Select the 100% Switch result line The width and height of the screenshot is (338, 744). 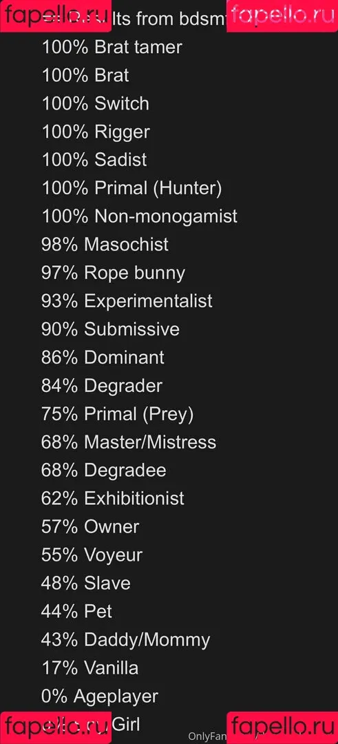click(95, 104)
